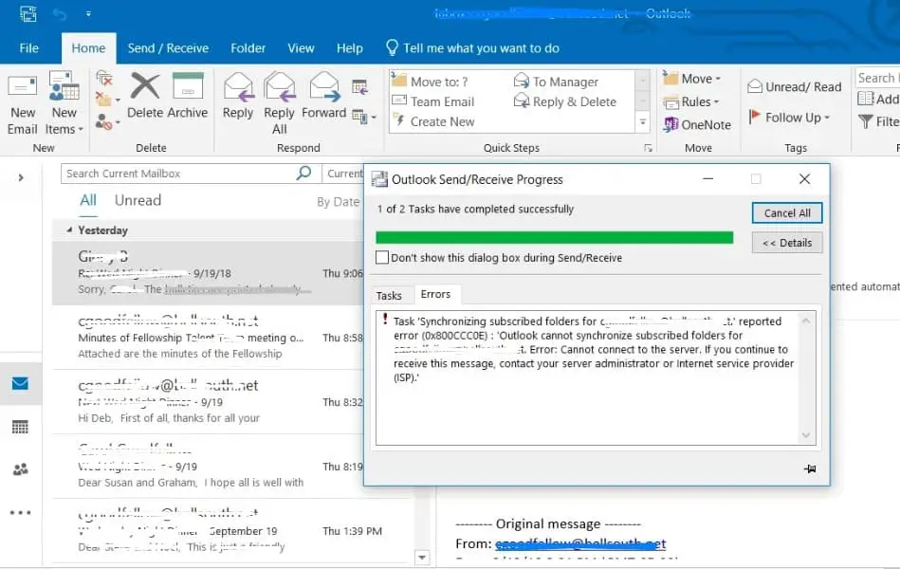900x569 pixels.
Task: Forward the selected message
Action: [x=324, y=96]
